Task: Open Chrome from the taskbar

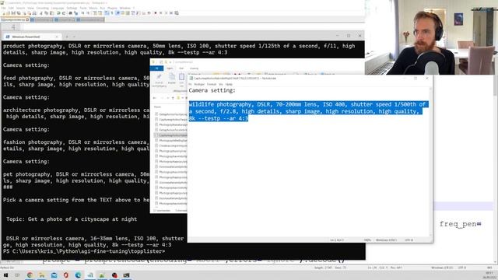Action: [x=30, y=275]
